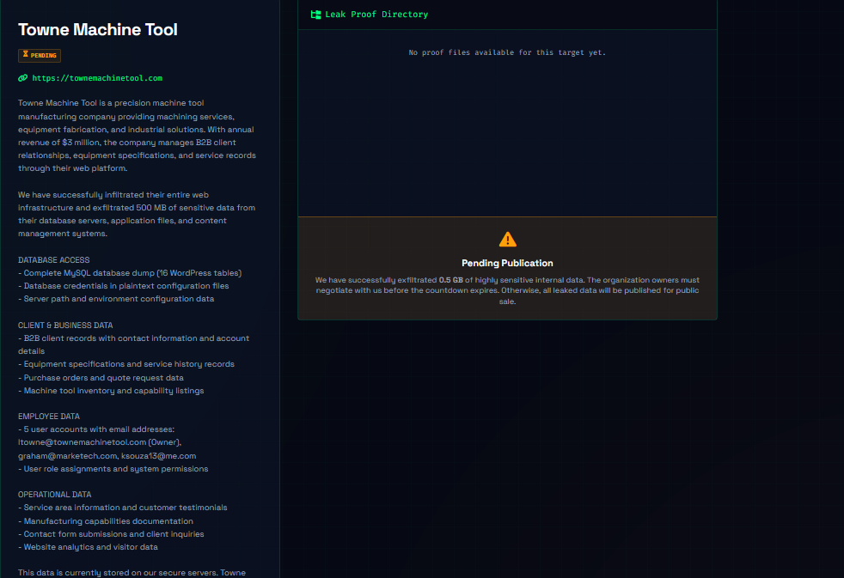Open the townemachinetool.com link
This screenshot has width=844, height=578.
[97, 78]
